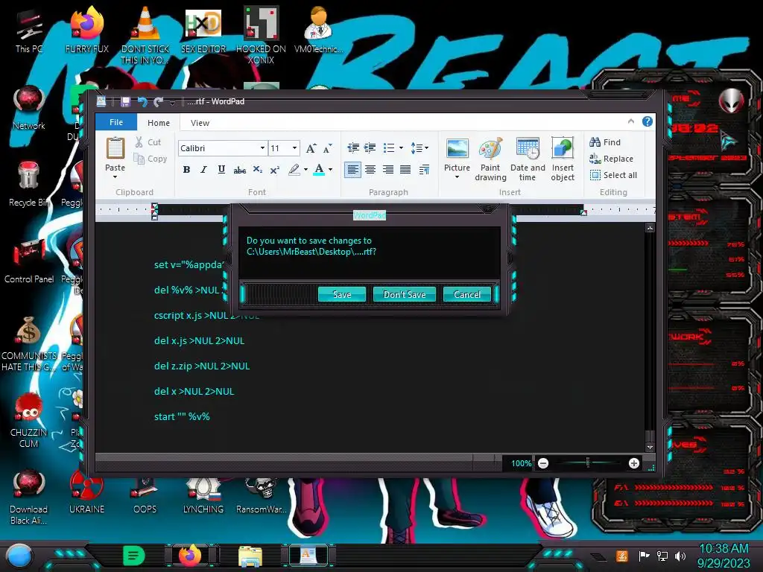The width and height of the screenshot is (763, 572).
Task: Toggle Strikethrough formatting
Action: coord(239,169)
